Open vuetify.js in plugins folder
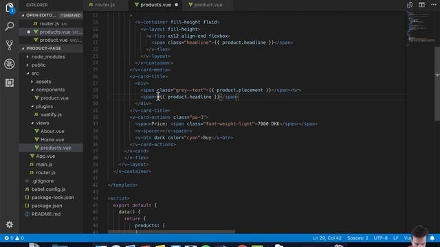The height and width of the screenshot is (247, 440). tap(51, 115)
